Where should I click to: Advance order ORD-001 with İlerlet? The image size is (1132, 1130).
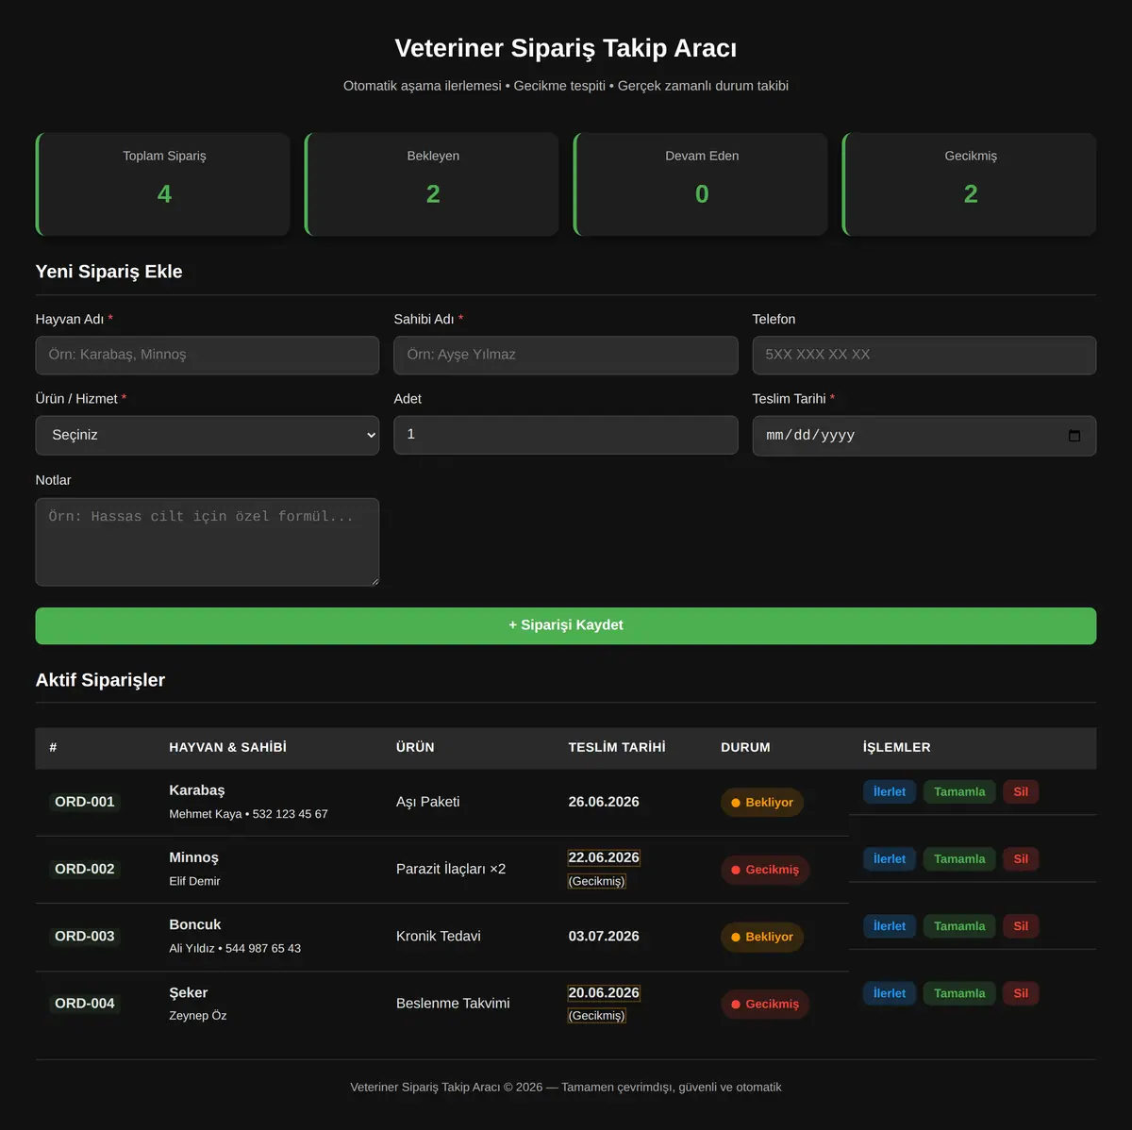click(x=890, y=792)
